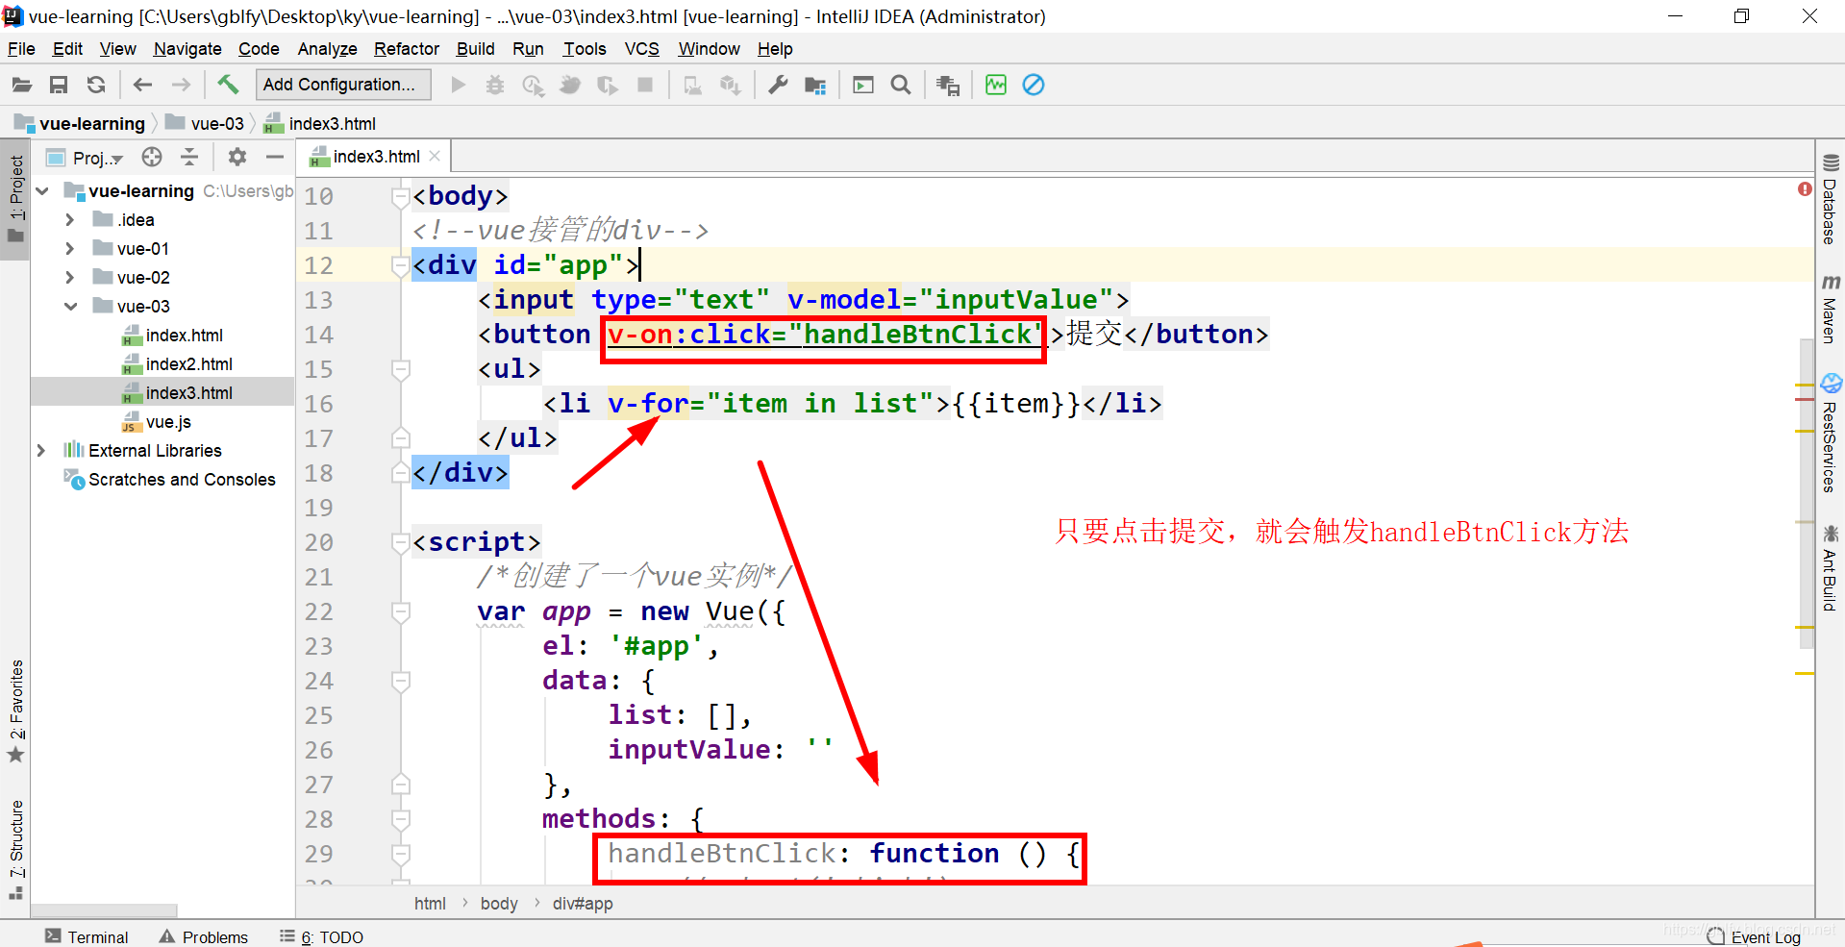
Task: Open Search Everywhere magnifier icon
Action: [x=901, y=85]
